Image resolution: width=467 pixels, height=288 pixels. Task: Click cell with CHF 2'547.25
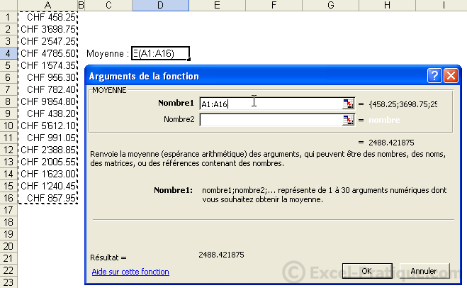(x=47, y=41)
